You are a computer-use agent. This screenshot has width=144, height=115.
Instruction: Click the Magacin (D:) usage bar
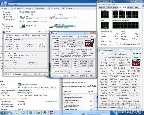(x=65, y=16)
